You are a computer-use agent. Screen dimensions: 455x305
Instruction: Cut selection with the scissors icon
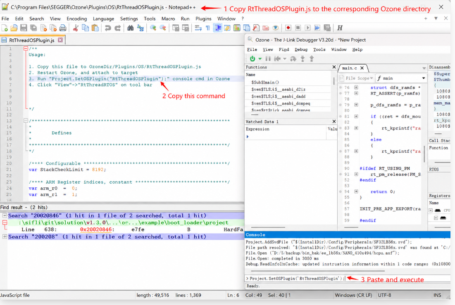[76, 28]
